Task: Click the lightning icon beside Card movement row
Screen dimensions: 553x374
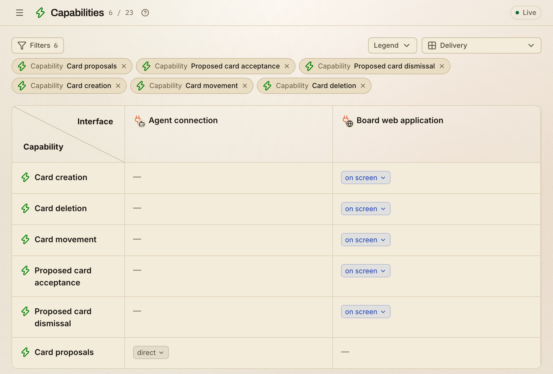Action: (25, 239)
